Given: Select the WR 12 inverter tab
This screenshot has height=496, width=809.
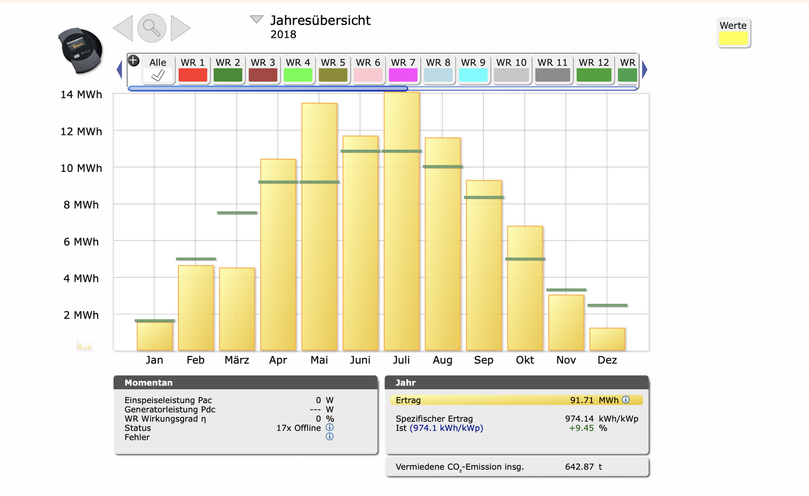Looking at the screenshot, I should (x=594, y=69).
